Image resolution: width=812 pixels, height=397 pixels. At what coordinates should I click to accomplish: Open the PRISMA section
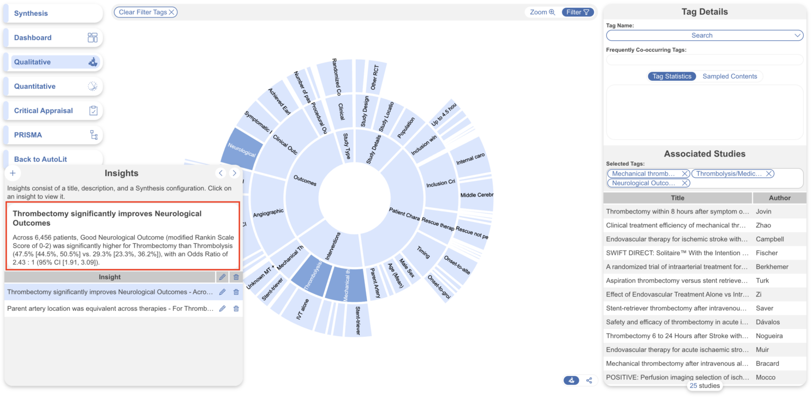click(x=53, y=135)
